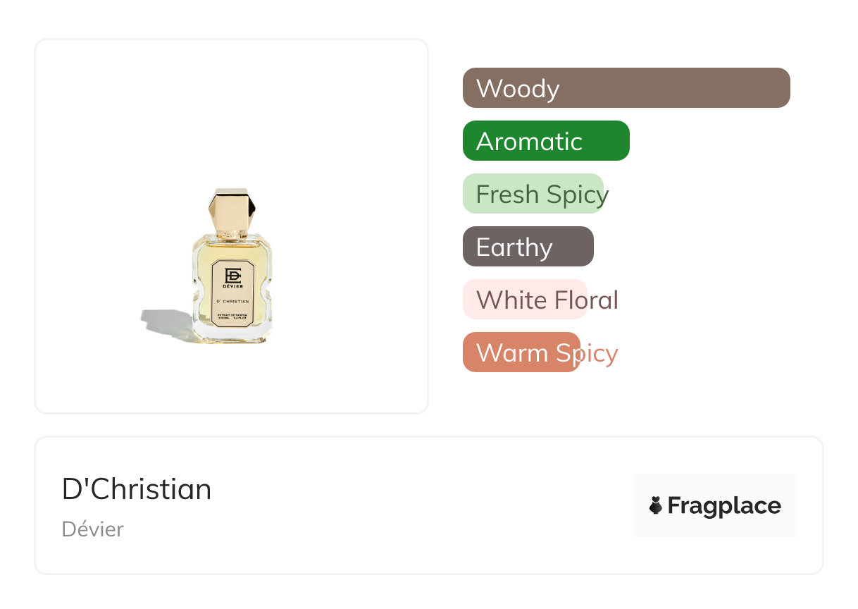Click the DE monogram on the bottle label

[x=232, y=275]
